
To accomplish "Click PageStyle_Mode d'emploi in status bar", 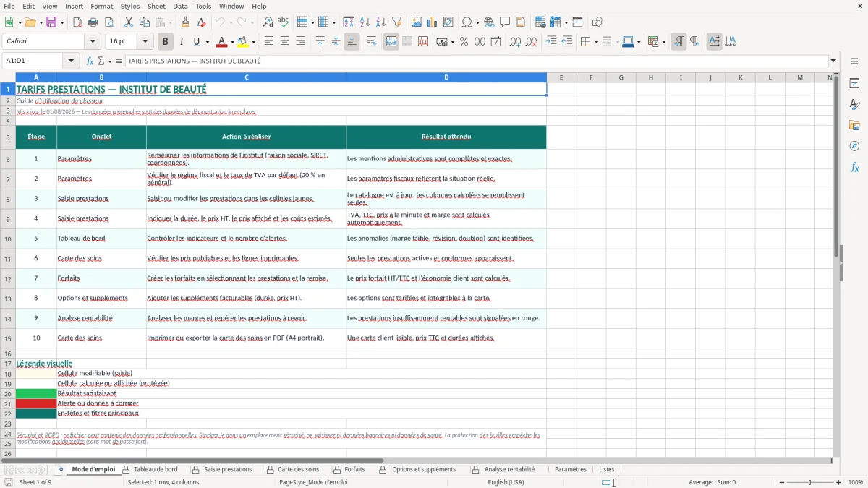I will (313, 482).
